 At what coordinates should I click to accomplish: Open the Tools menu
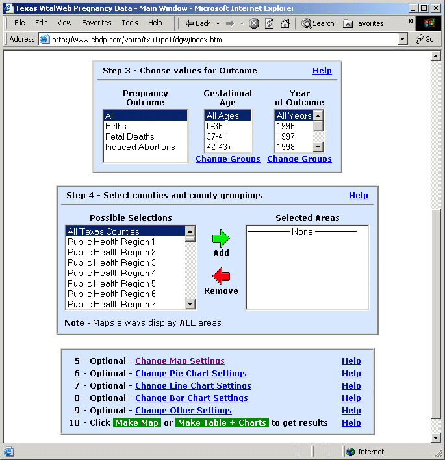pyautogui.click(x=130, y=23)
